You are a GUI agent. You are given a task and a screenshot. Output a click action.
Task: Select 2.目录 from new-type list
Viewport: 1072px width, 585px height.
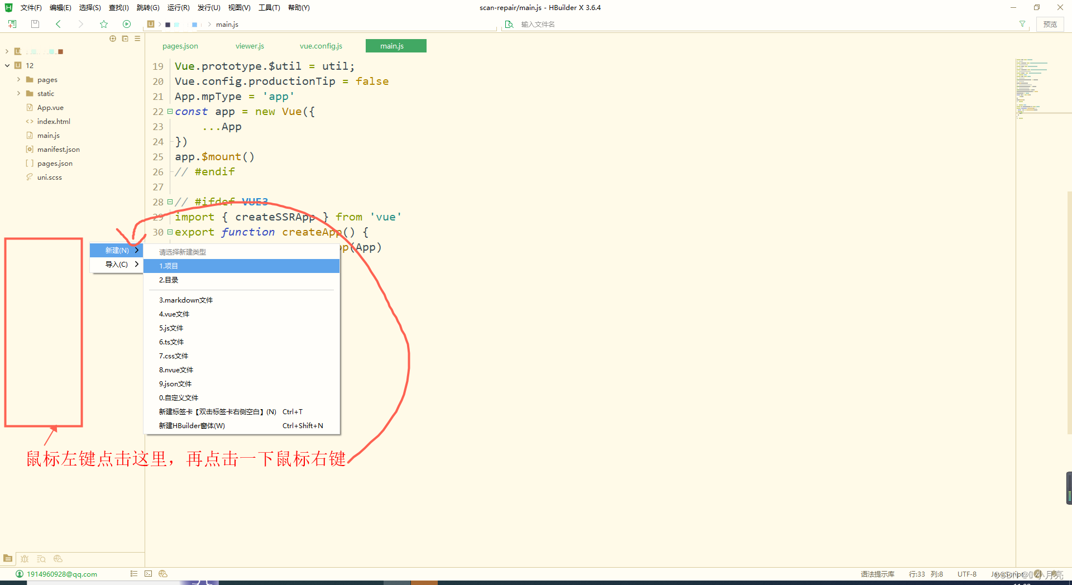click(242, 280)
